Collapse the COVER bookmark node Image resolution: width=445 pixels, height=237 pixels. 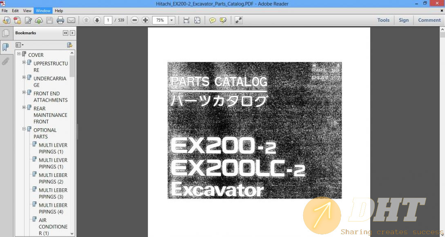point(19,54)
